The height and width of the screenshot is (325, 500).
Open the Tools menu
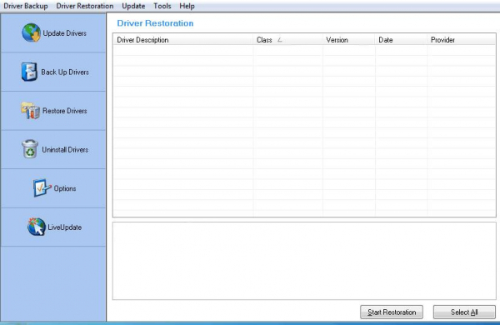click(x=162, y=6)
